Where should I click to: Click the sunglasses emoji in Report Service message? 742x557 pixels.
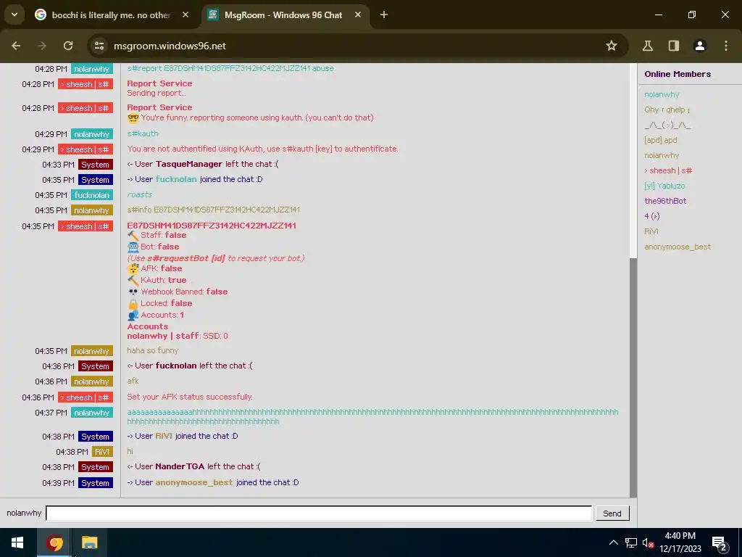(133, 118)
